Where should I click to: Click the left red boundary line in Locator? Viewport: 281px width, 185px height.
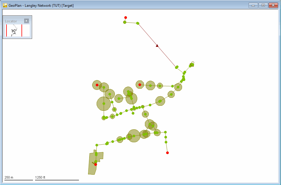pos(6,30)
